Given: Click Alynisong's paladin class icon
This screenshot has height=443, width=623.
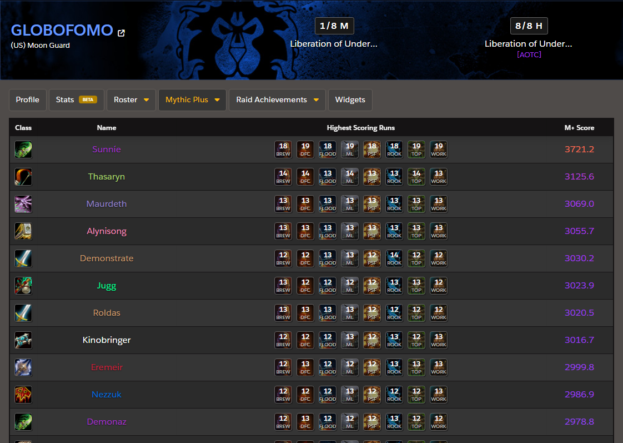Looking at the screenshot, I should click(23, 231).
